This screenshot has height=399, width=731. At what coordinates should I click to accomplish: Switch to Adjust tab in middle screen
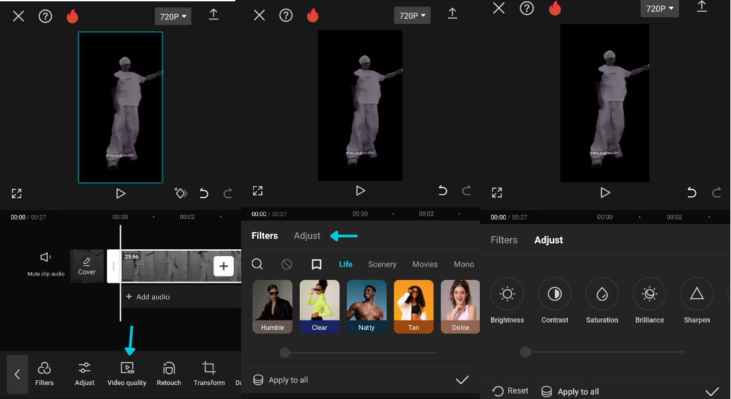click(x=307, y=235)
